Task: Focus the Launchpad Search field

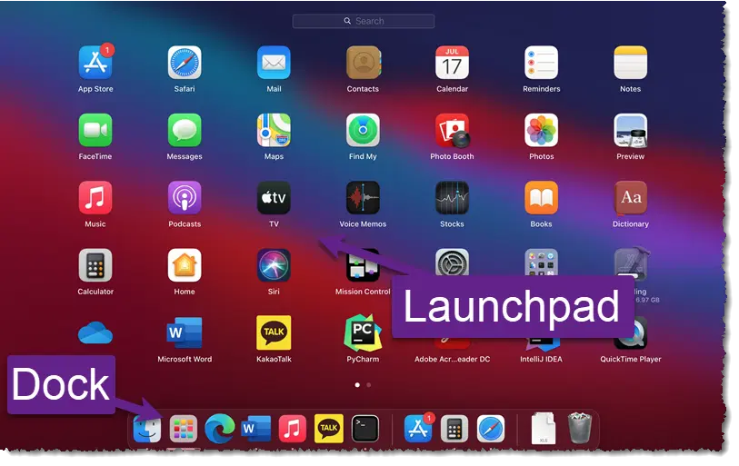Action: point(364,21)
